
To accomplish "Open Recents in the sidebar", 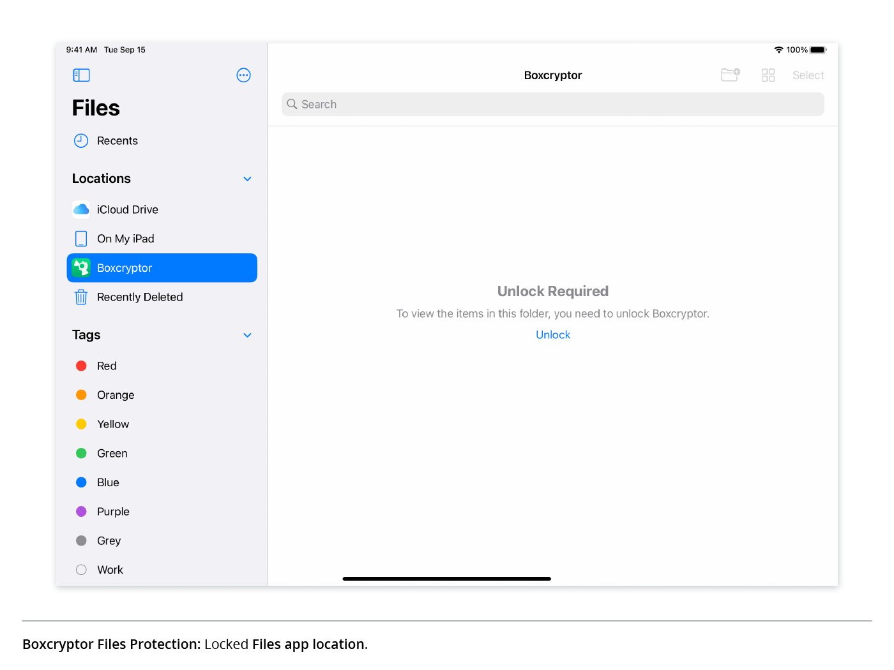I will click(x=162, y=141).
